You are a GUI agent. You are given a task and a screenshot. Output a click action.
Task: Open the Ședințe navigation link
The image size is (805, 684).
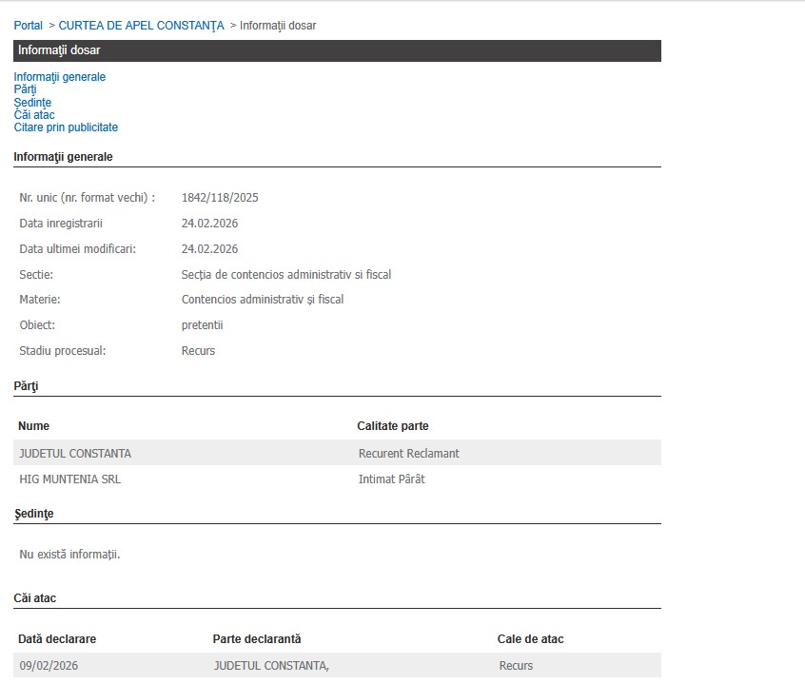32,103
